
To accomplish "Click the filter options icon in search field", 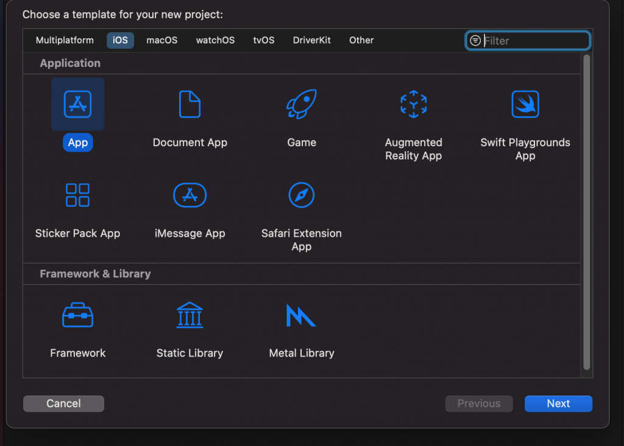I will 475,41.
